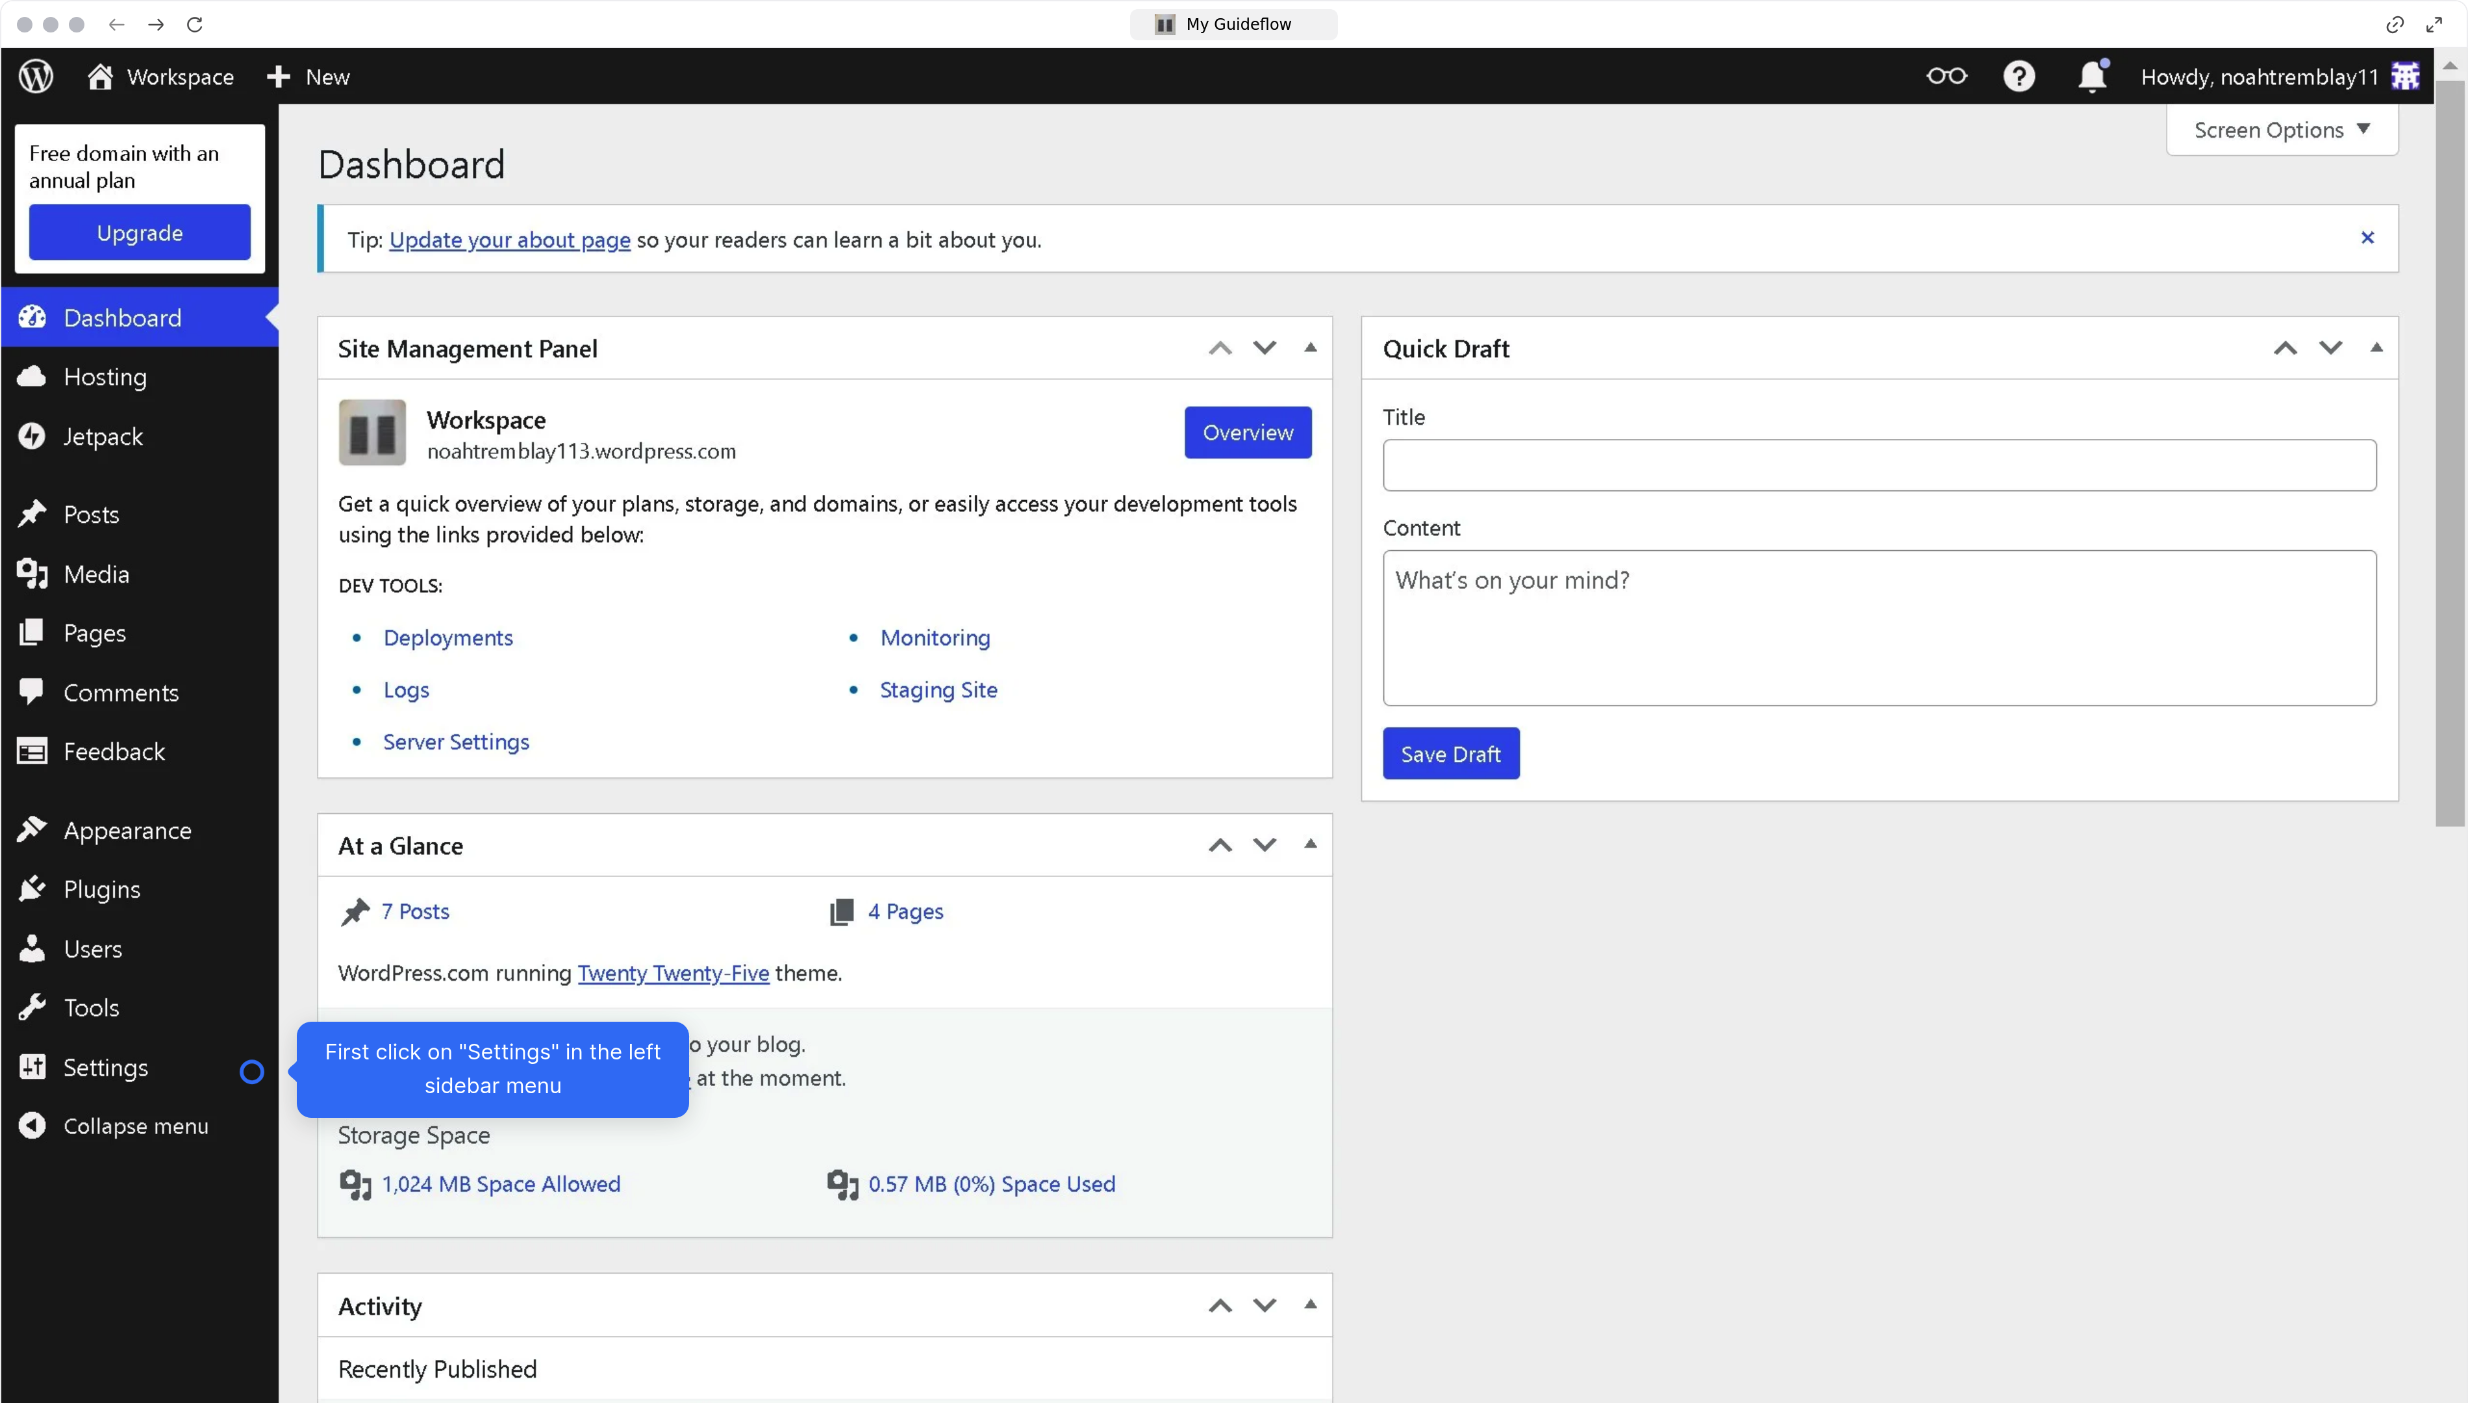Toggle Quick Draft panel collapse triangle

tap(2376, 348)
